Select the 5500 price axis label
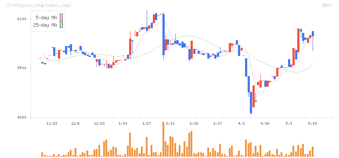The image size is (339, 158). click(x=22, y=68)
